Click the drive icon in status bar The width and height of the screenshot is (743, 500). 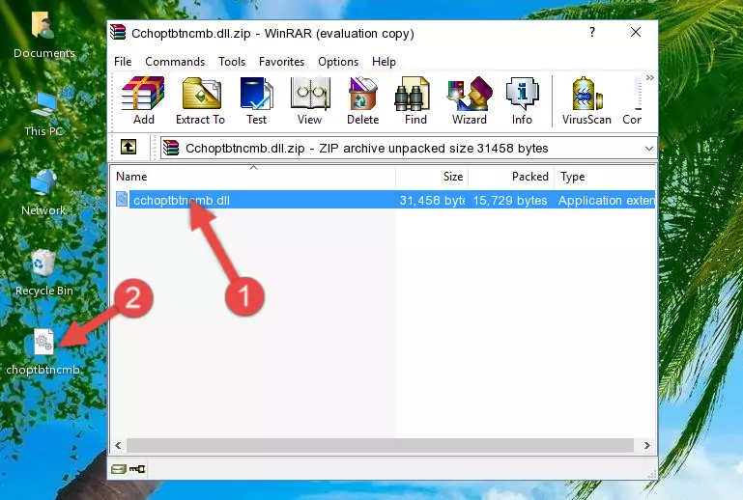coord(119,469)
